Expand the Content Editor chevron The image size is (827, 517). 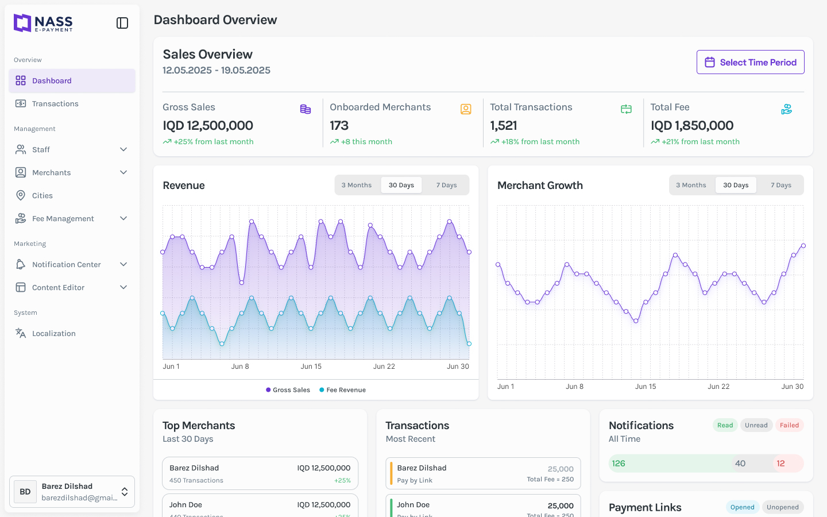[123, 287]
